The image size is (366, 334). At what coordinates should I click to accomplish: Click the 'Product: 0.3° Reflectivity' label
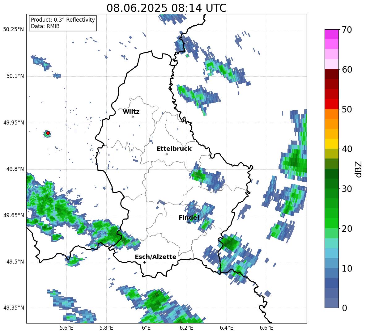pos(63,20)
